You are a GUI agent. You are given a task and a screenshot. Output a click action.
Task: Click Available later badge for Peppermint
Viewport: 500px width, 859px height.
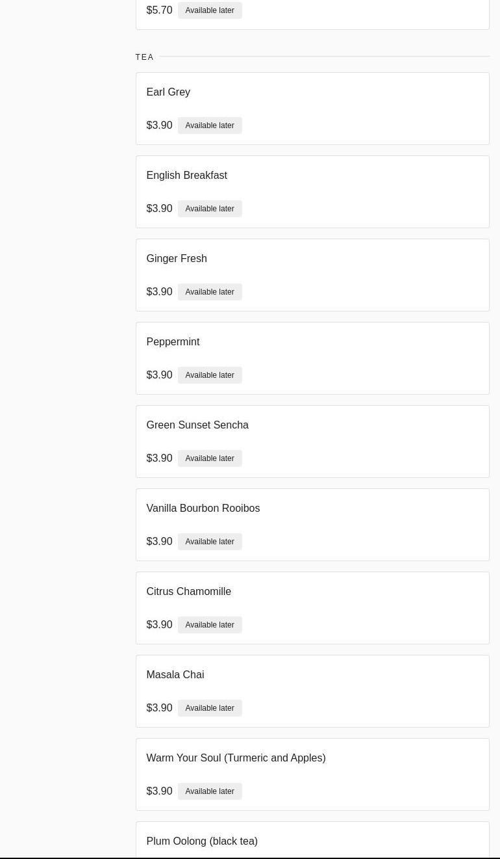coord(209,375)
